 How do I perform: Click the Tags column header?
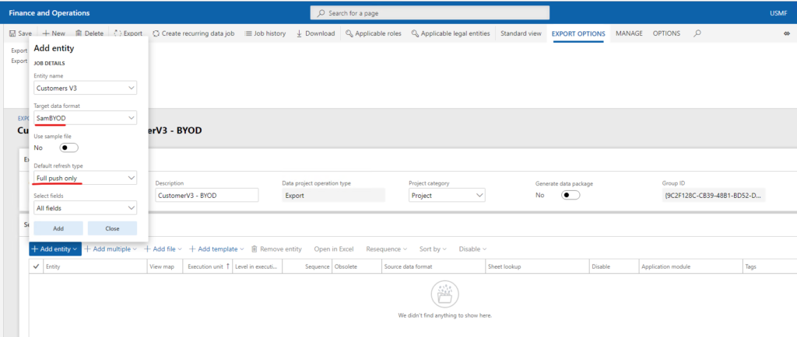pos(769,266)
